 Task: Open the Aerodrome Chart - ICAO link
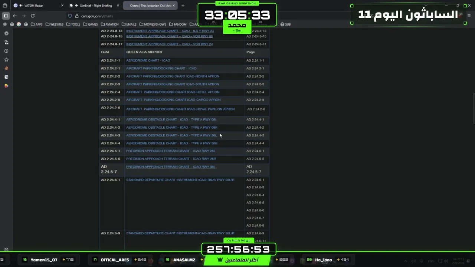pyautogui.click(x=148, y=60)
